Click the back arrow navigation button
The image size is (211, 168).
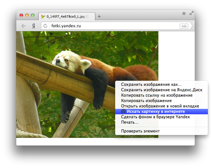[x=23, y=26]
